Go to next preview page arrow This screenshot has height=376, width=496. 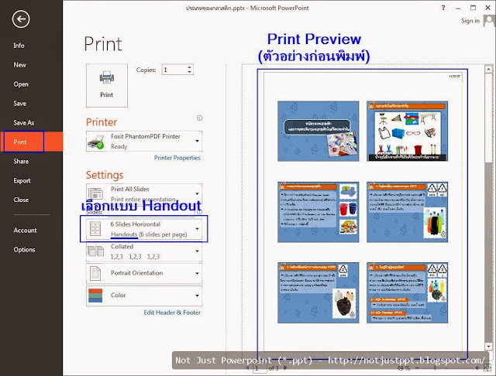point(286,367)
